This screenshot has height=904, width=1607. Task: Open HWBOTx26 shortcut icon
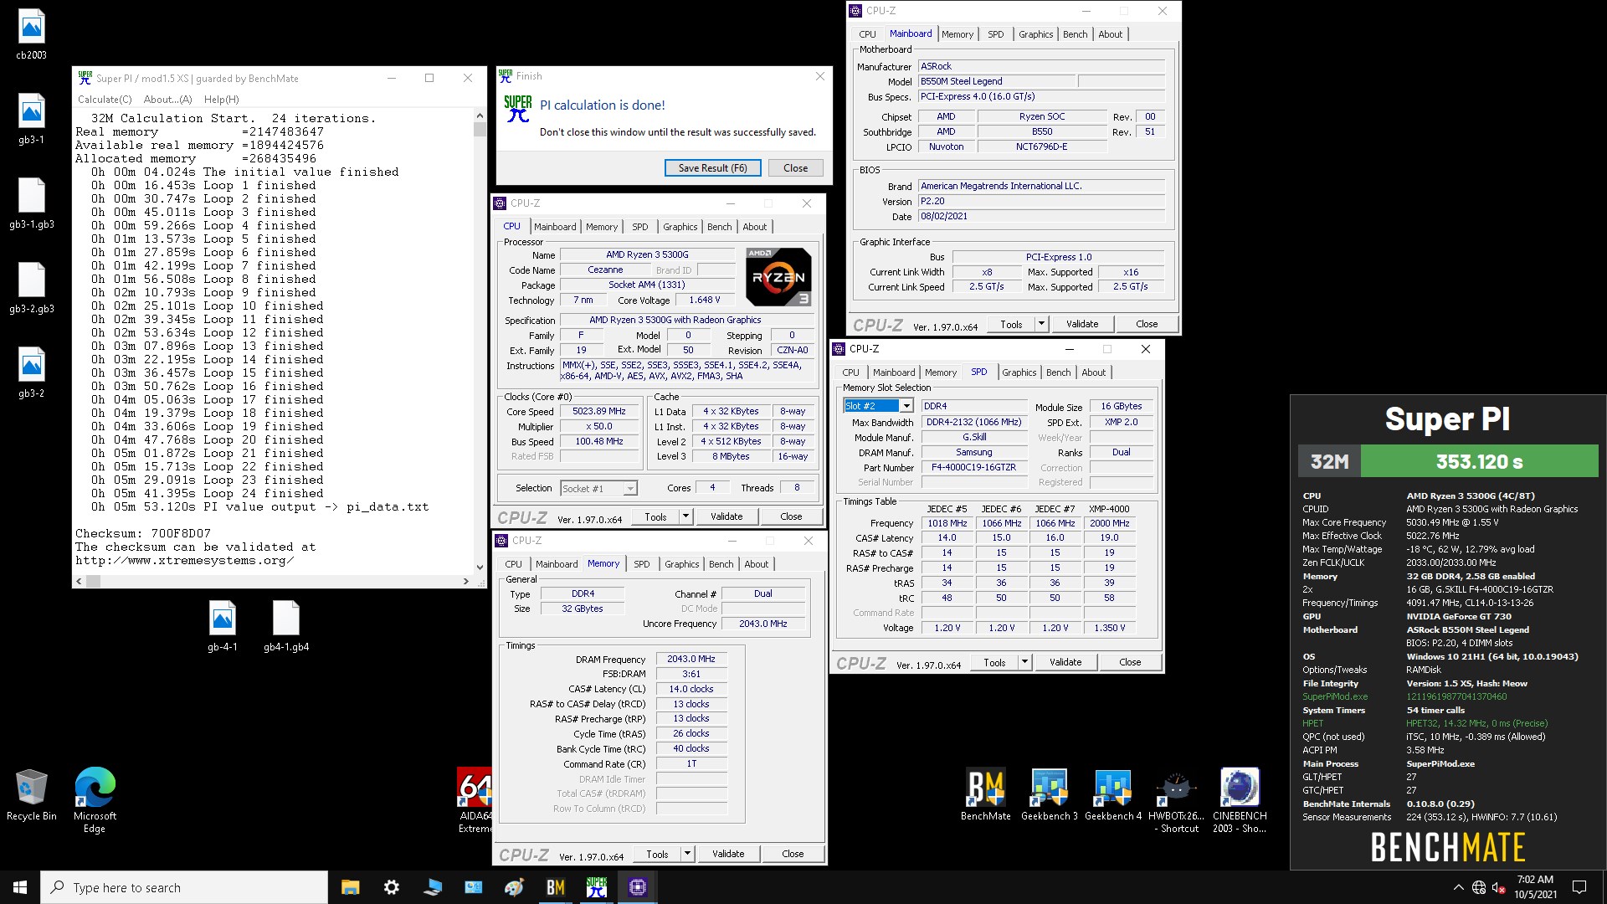[x=1176, y=801]
